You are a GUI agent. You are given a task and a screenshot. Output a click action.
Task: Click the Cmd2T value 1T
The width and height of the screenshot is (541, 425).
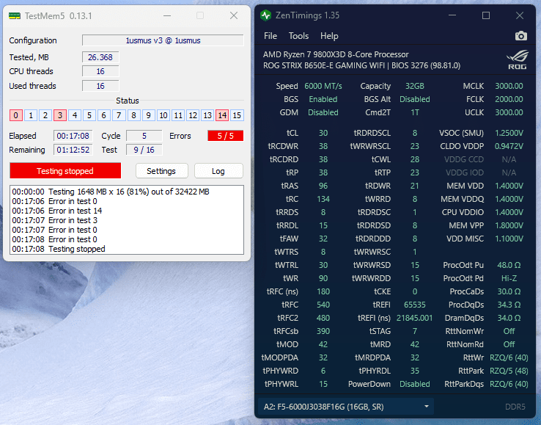pyautogui.click(x=415, y=112)
